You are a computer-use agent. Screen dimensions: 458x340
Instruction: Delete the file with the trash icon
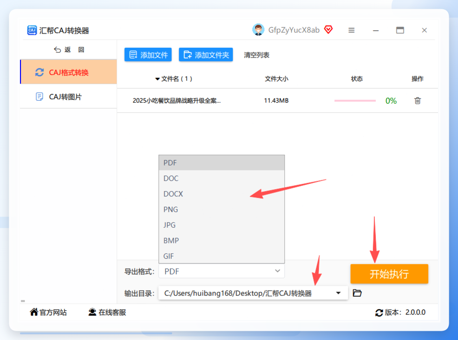[418, 100]
